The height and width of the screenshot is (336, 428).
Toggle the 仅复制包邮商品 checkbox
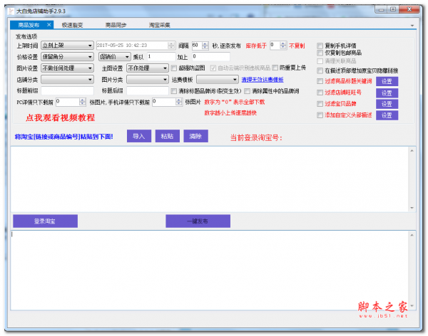click(x=320, y=53)
